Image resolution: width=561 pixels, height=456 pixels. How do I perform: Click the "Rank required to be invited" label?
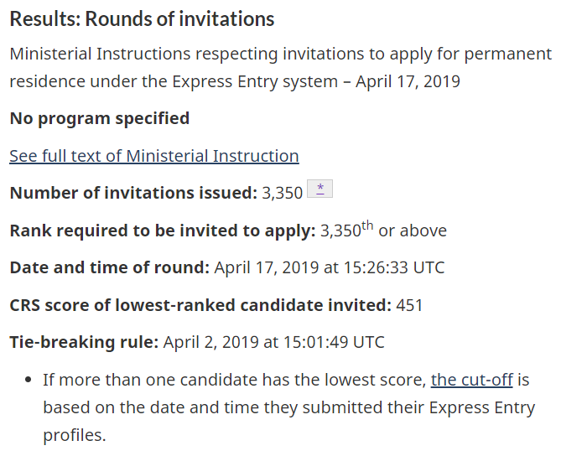[x=162, y=231]
